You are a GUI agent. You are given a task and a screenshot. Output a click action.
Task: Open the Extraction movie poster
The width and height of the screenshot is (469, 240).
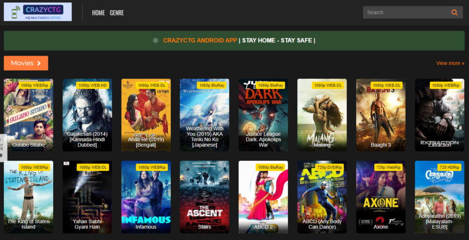(x=439, y=115)
